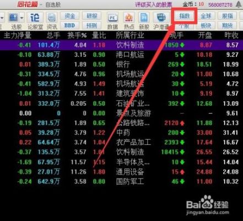Viewport: 243px width, 221px height.
Task: Sort by 量比 column header
Action: pos(99,35)
